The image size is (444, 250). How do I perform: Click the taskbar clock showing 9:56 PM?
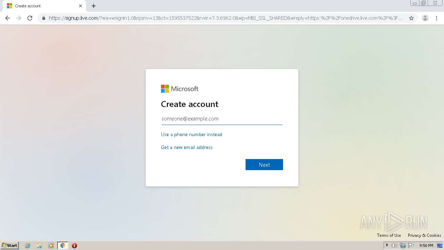pos(426,245)
